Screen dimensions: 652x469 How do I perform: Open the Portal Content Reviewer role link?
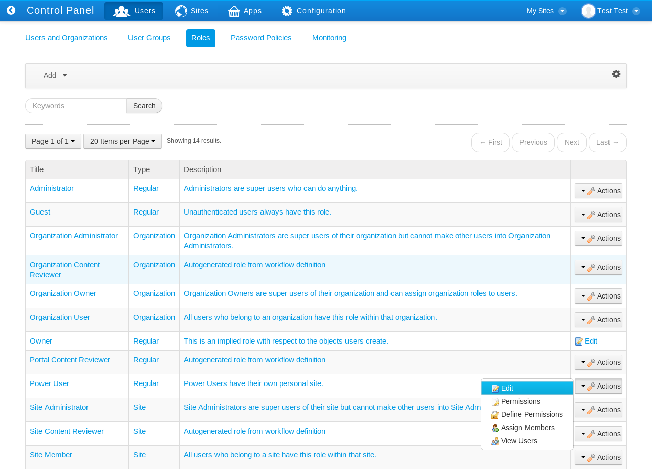click(70, 360)
